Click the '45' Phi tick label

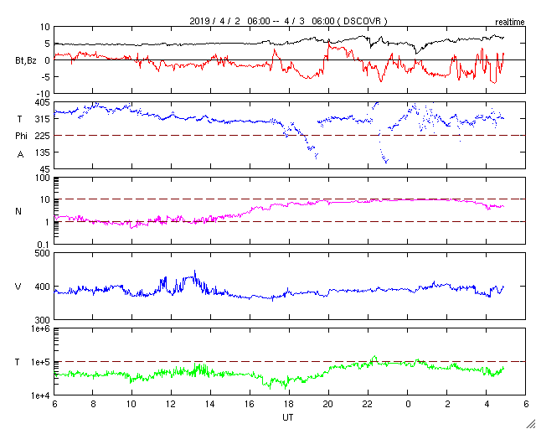pos(46,169)
